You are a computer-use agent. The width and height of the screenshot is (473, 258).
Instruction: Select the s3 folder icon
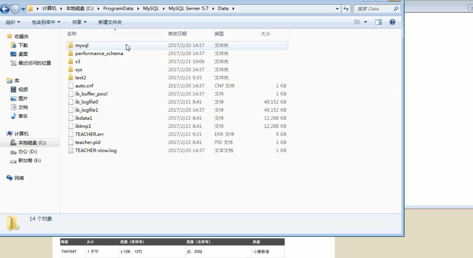click(71, 61)
